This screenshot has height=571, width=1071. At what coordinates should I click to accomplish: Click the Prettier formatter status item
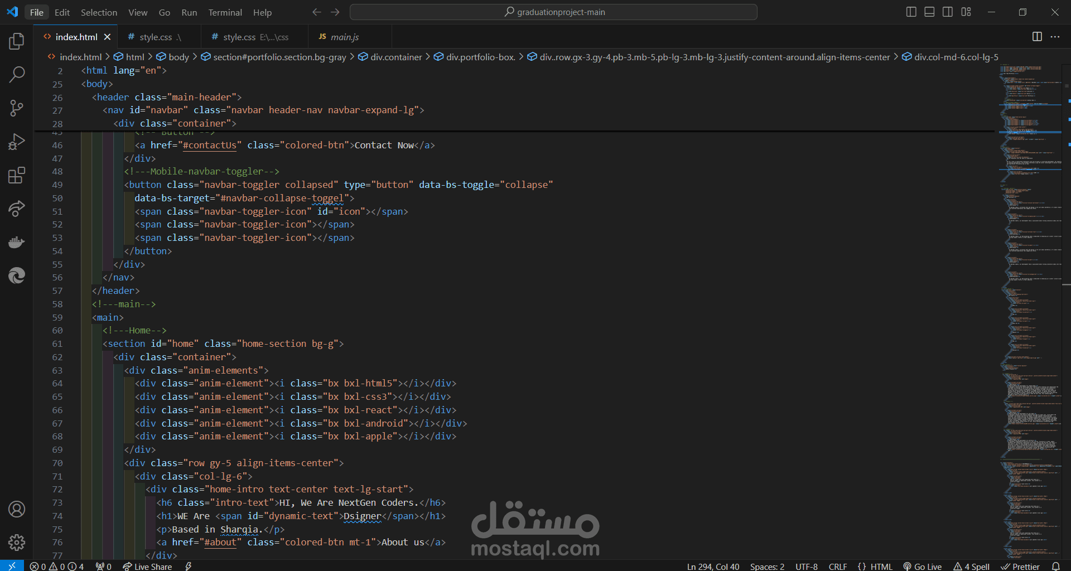[1020, 566]
